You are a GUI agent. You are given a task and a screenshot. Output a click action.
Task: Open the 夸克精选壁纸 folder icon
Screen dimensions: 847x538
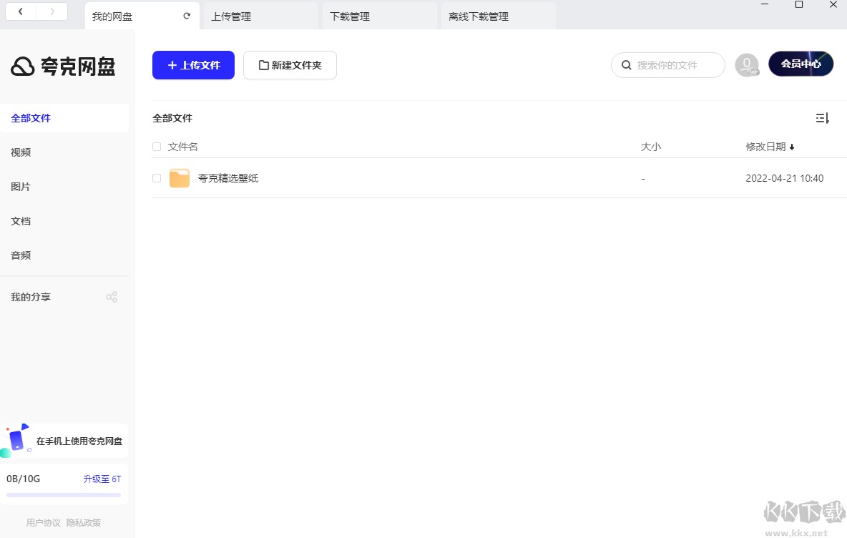pyautogui.click(x=180, y=177)
